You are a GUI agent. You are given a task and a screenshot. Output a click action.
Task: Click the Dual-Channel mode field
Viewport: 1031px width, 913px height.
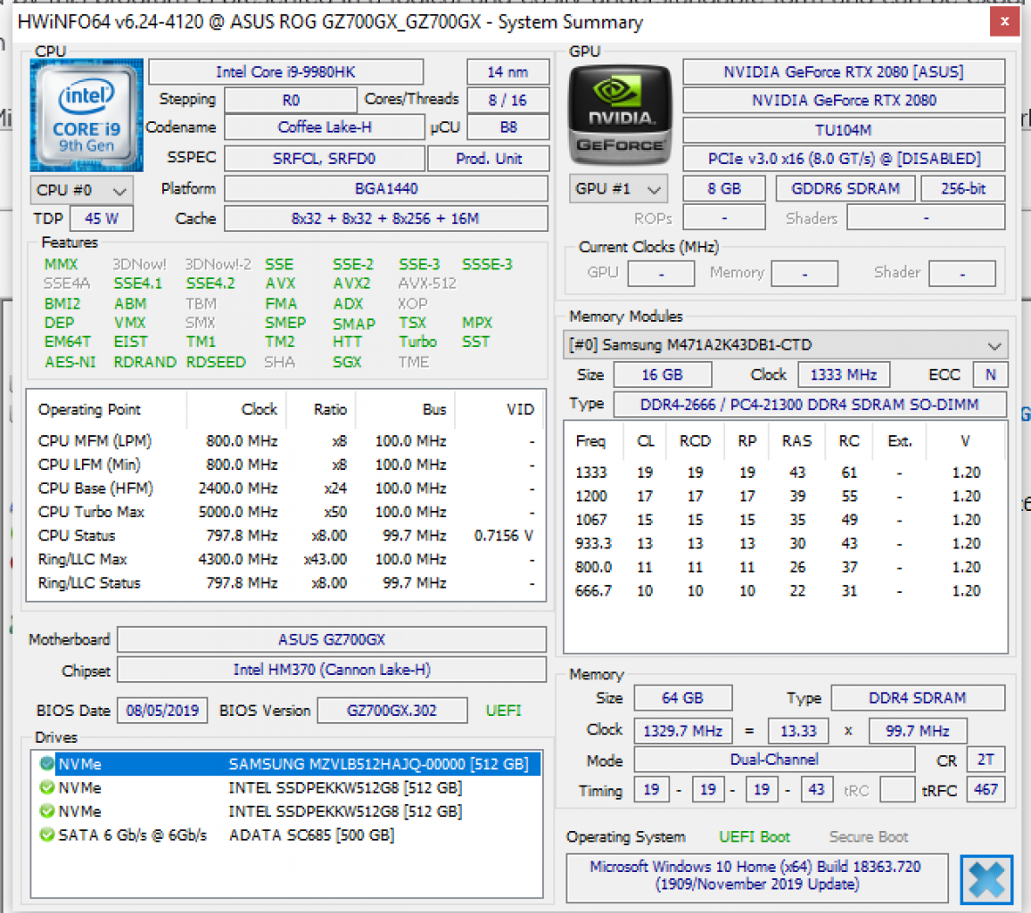(774, 760)
